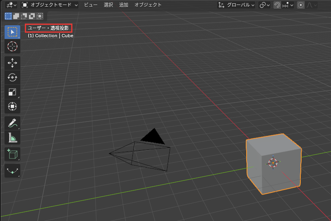Set selection mode to intersect
331x221 pixels.
tap(39, 16)
